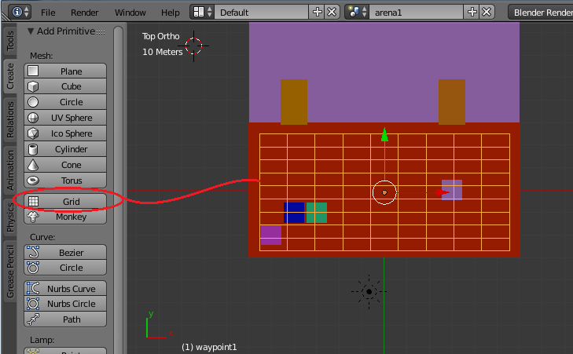
Task: Switch to the Physics tab
Action: (10, 217)
